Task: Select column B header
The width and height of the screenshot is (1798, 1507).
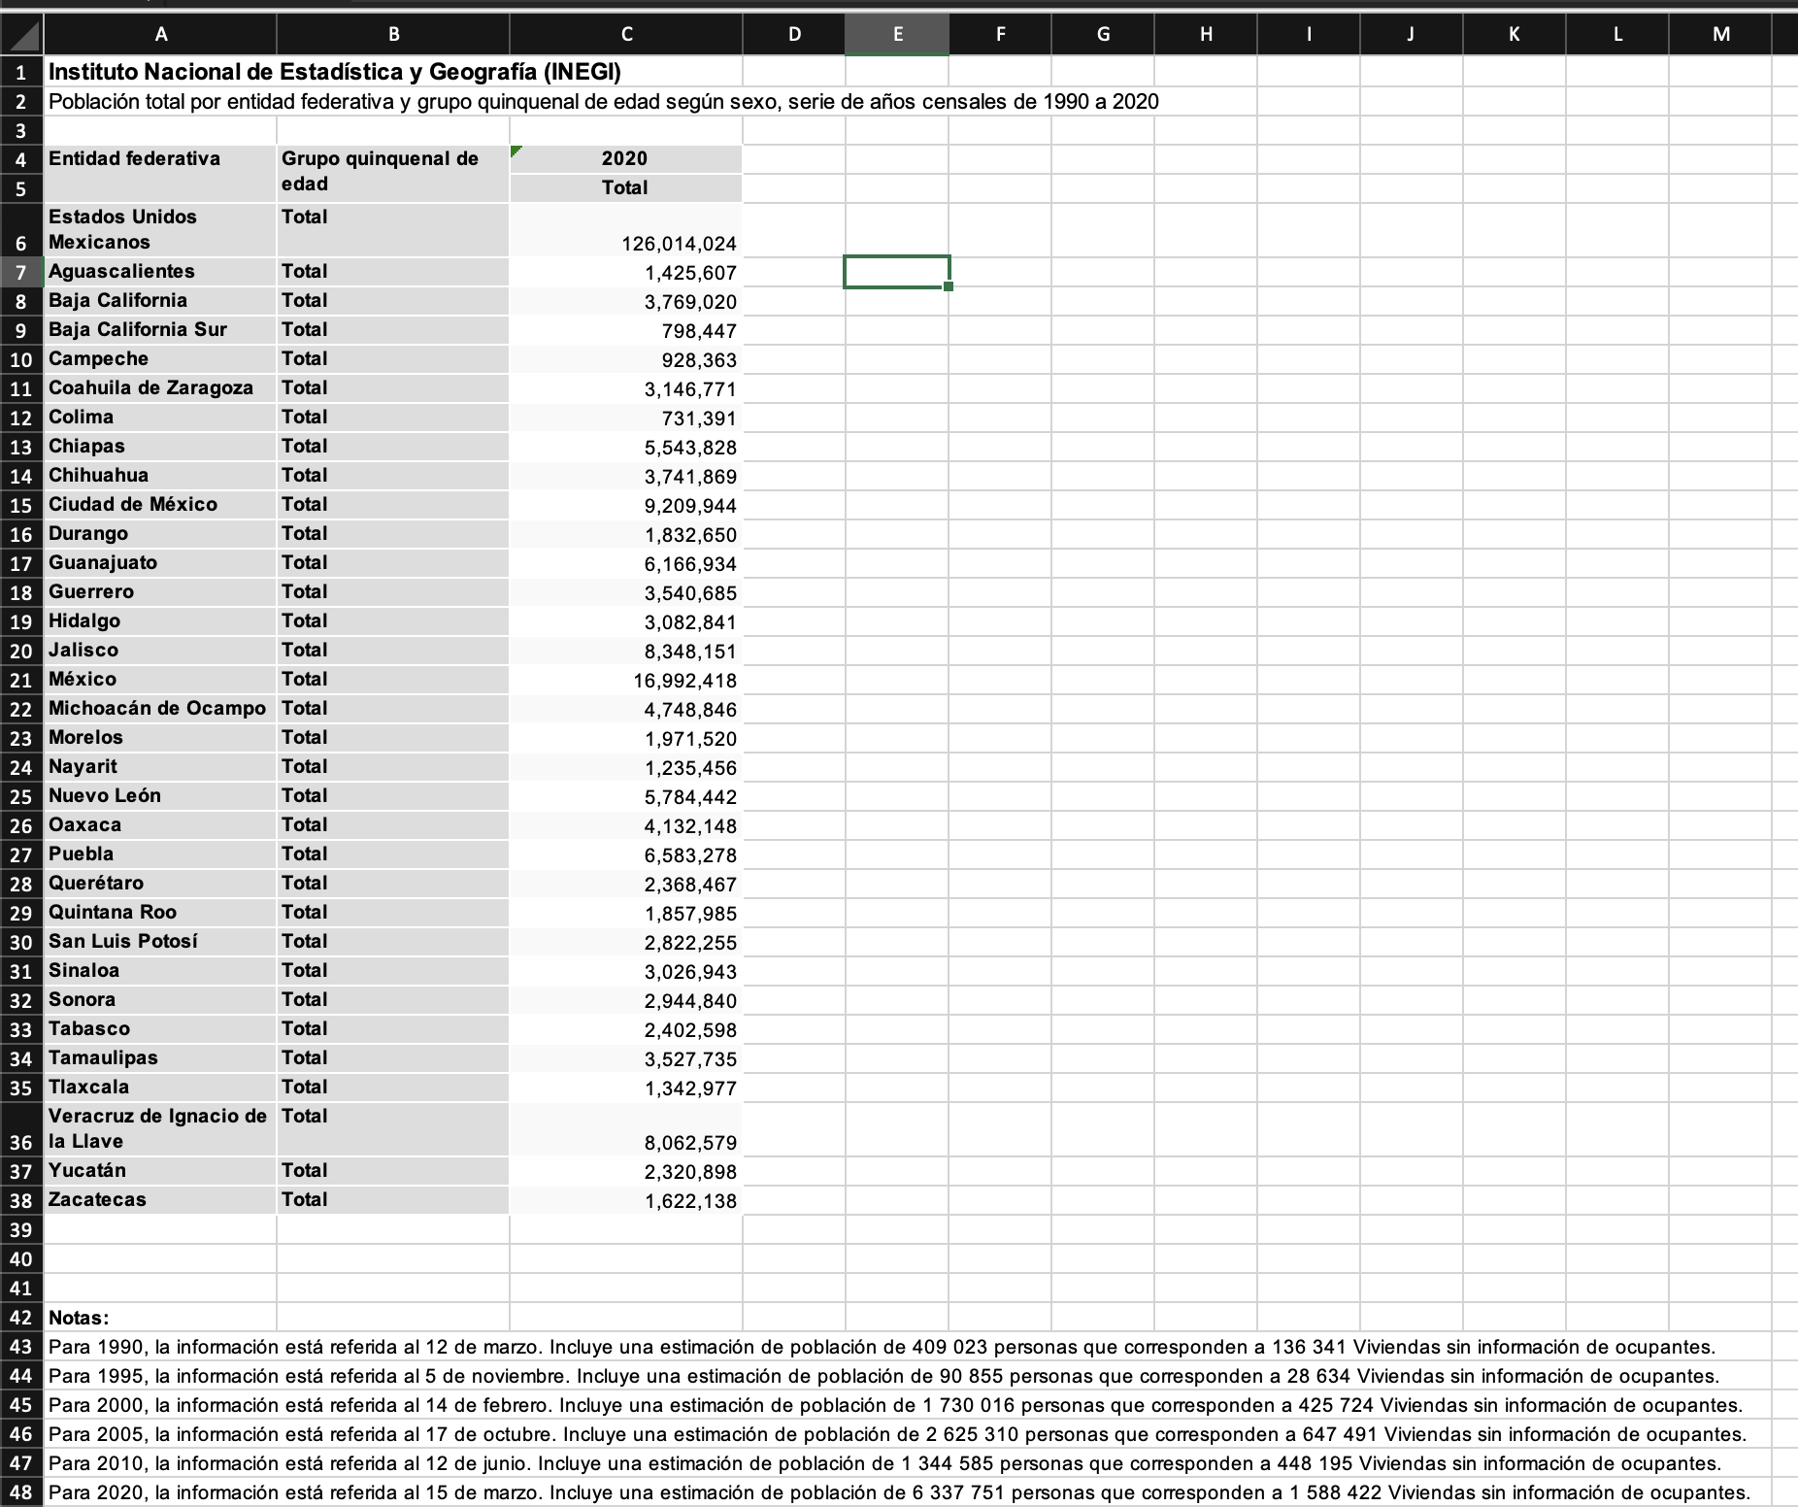Action: pyautogui.click(x=393, y=35)
